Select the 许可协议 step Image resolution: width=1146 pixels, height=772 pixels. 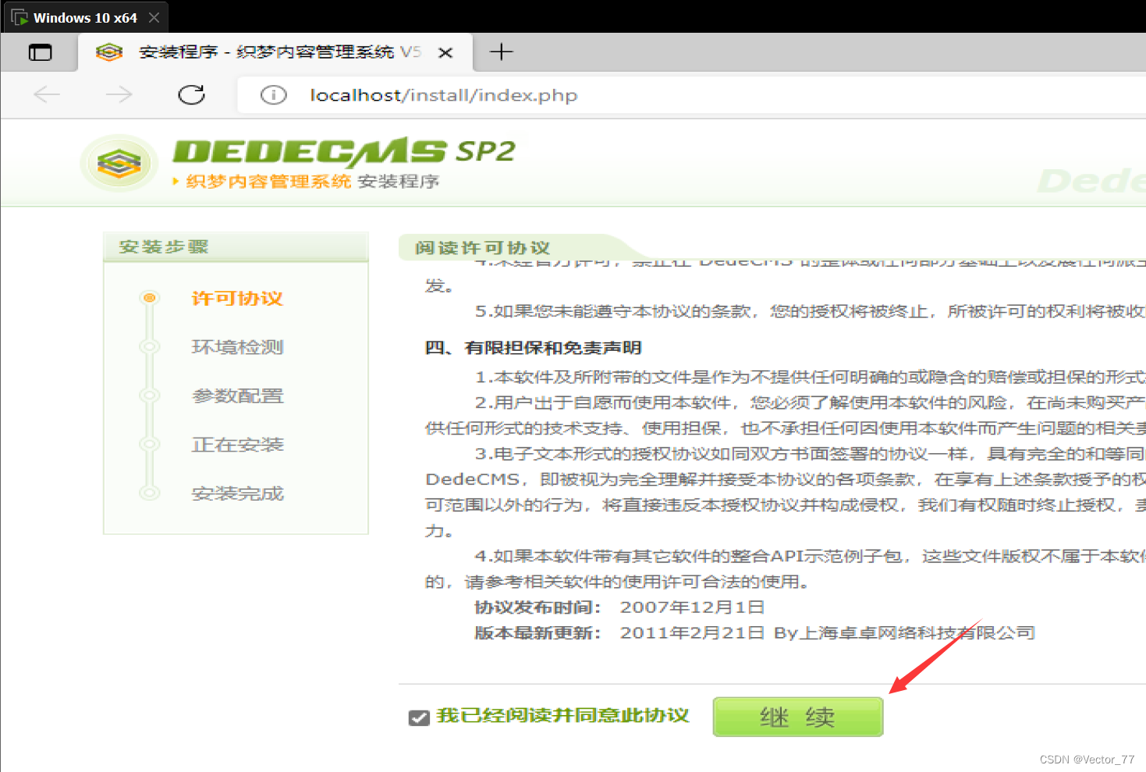(x=237, y=298)
